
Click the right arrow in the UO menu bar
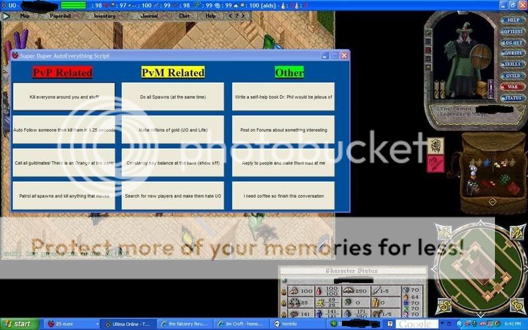point(243,16)
